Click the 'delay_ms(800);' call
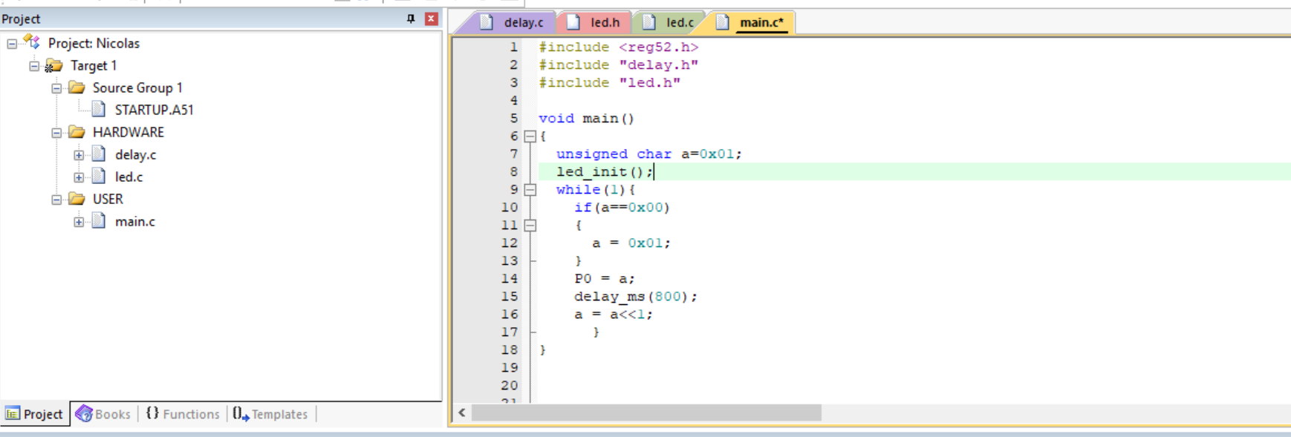This screenshot has width=1291, height=437. (x=636, y=297)
